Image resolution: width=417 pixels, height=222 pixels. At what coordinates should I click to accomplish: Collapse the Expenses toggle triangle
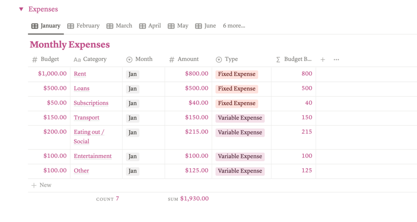21,9
